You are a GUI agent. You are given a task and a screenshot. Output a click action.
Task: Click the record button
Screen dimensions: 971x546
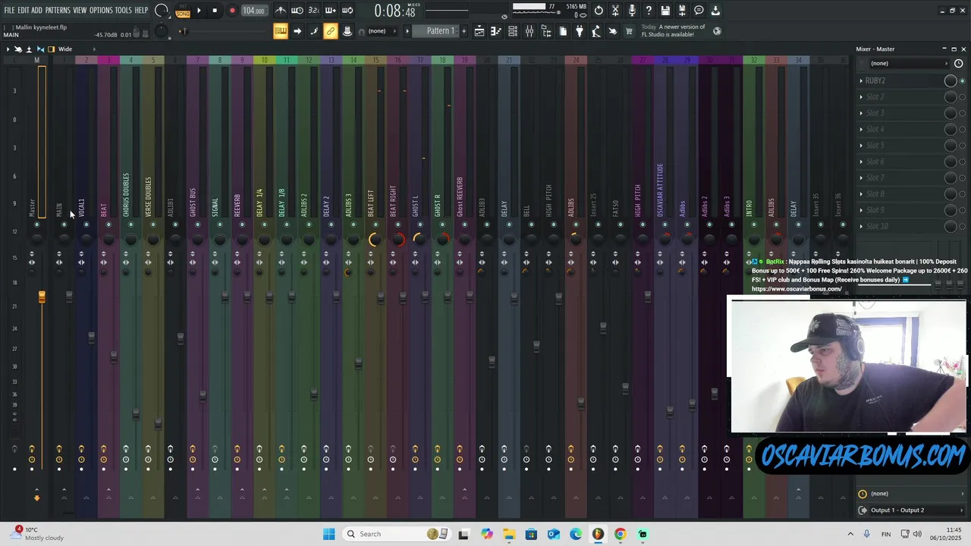click(232, 11)
